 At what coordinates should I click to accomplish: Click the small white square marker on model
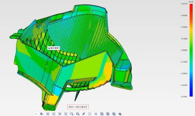(x=92, y=11)
